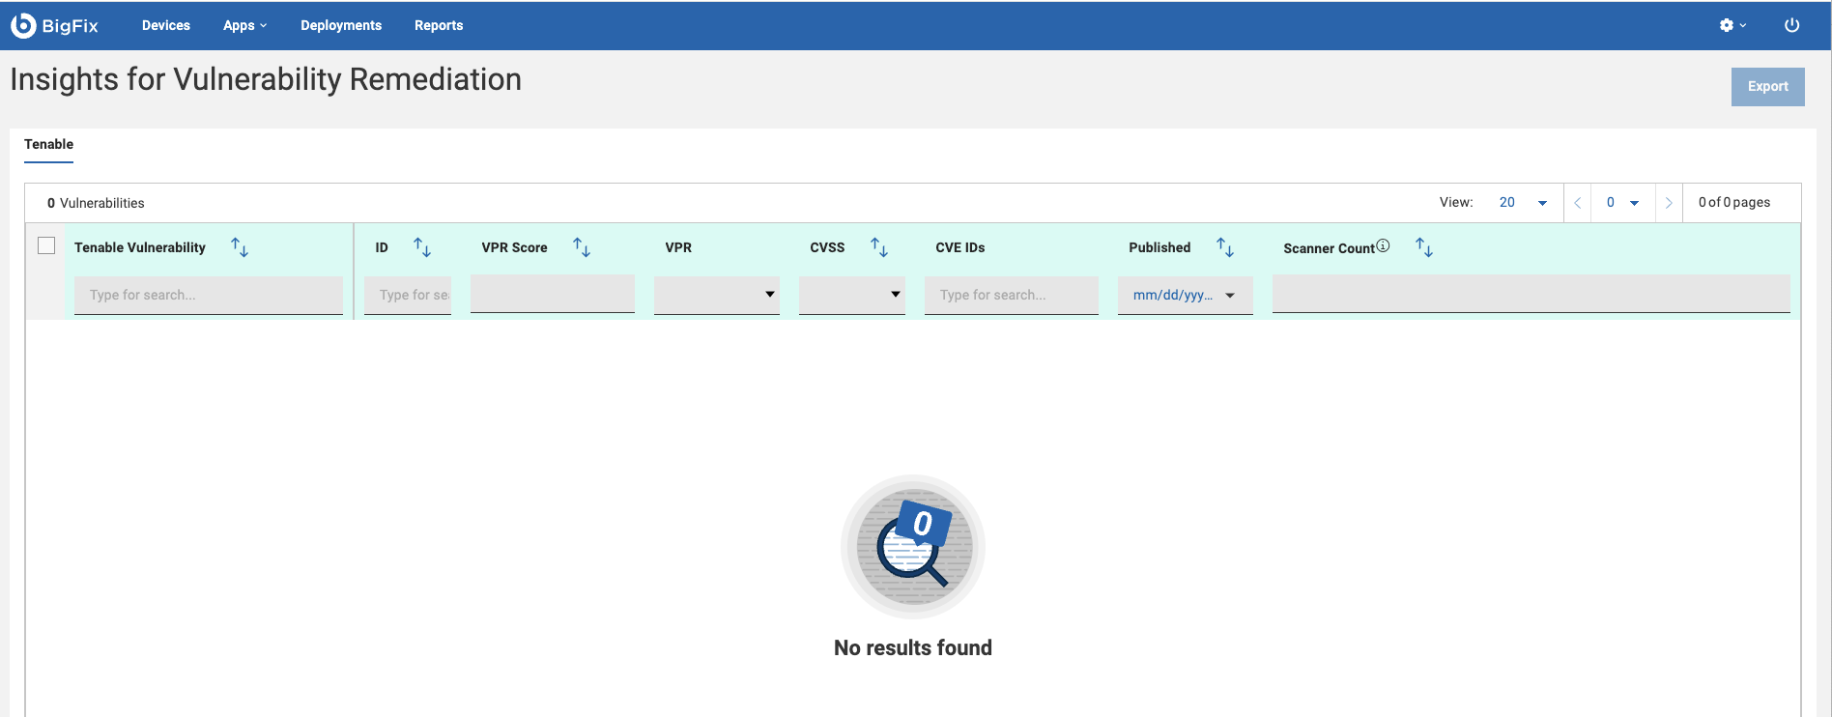
Task: Focus the CVE IDs search field
Action: coord(1012,295)
